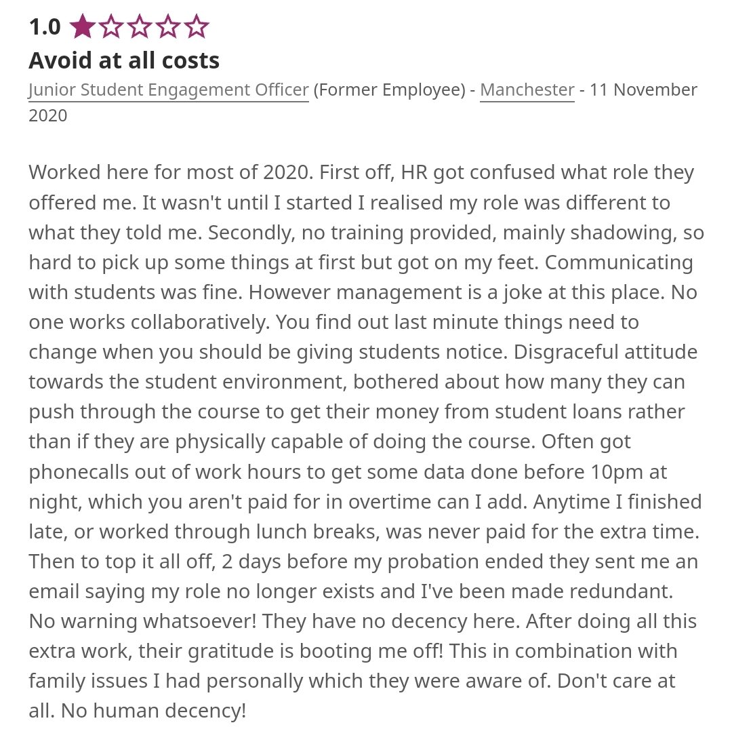Image resolution: width=732 pixels, height=744 pixels.
Task: Click the '2020' year below the job title
Action: 48,116
